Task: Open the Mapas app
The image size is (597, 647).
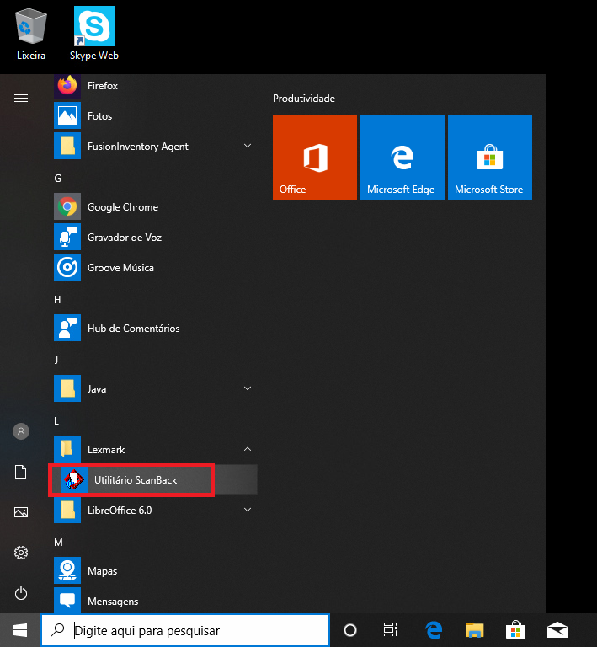Action: 155,570
